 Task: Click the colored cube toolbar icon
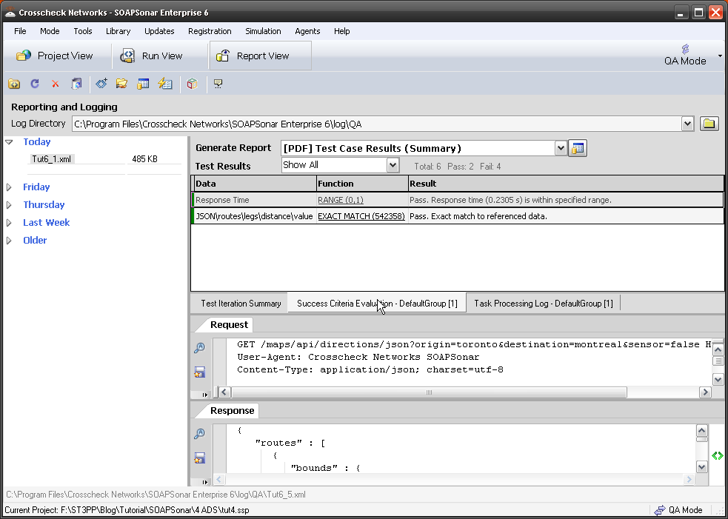coord(193,84)
